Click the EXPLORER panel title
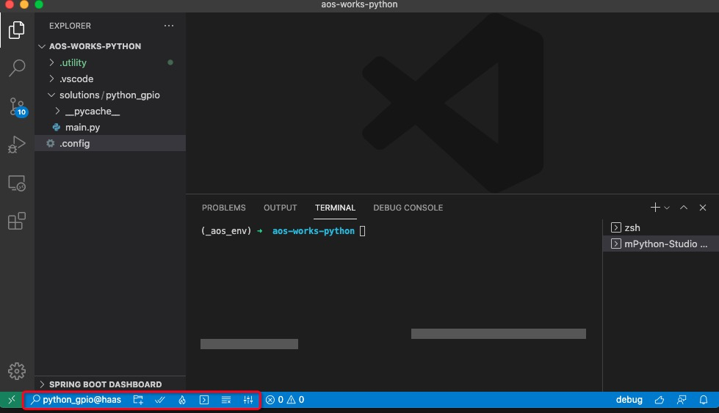The height and width of the screenshot is (413, 719). coord(71,26)
